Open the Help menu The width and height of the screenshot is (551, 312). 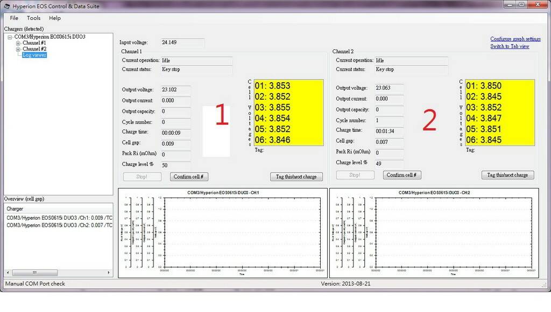[54, 18]
